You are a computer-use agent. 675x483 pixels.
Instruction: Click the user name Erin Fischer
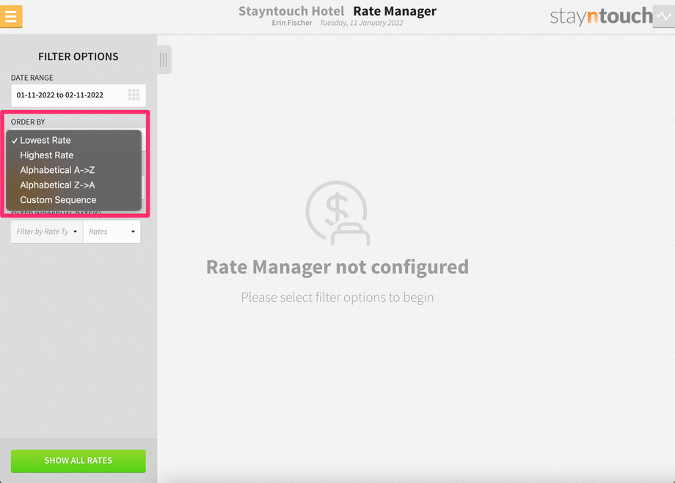pos(292,23)
